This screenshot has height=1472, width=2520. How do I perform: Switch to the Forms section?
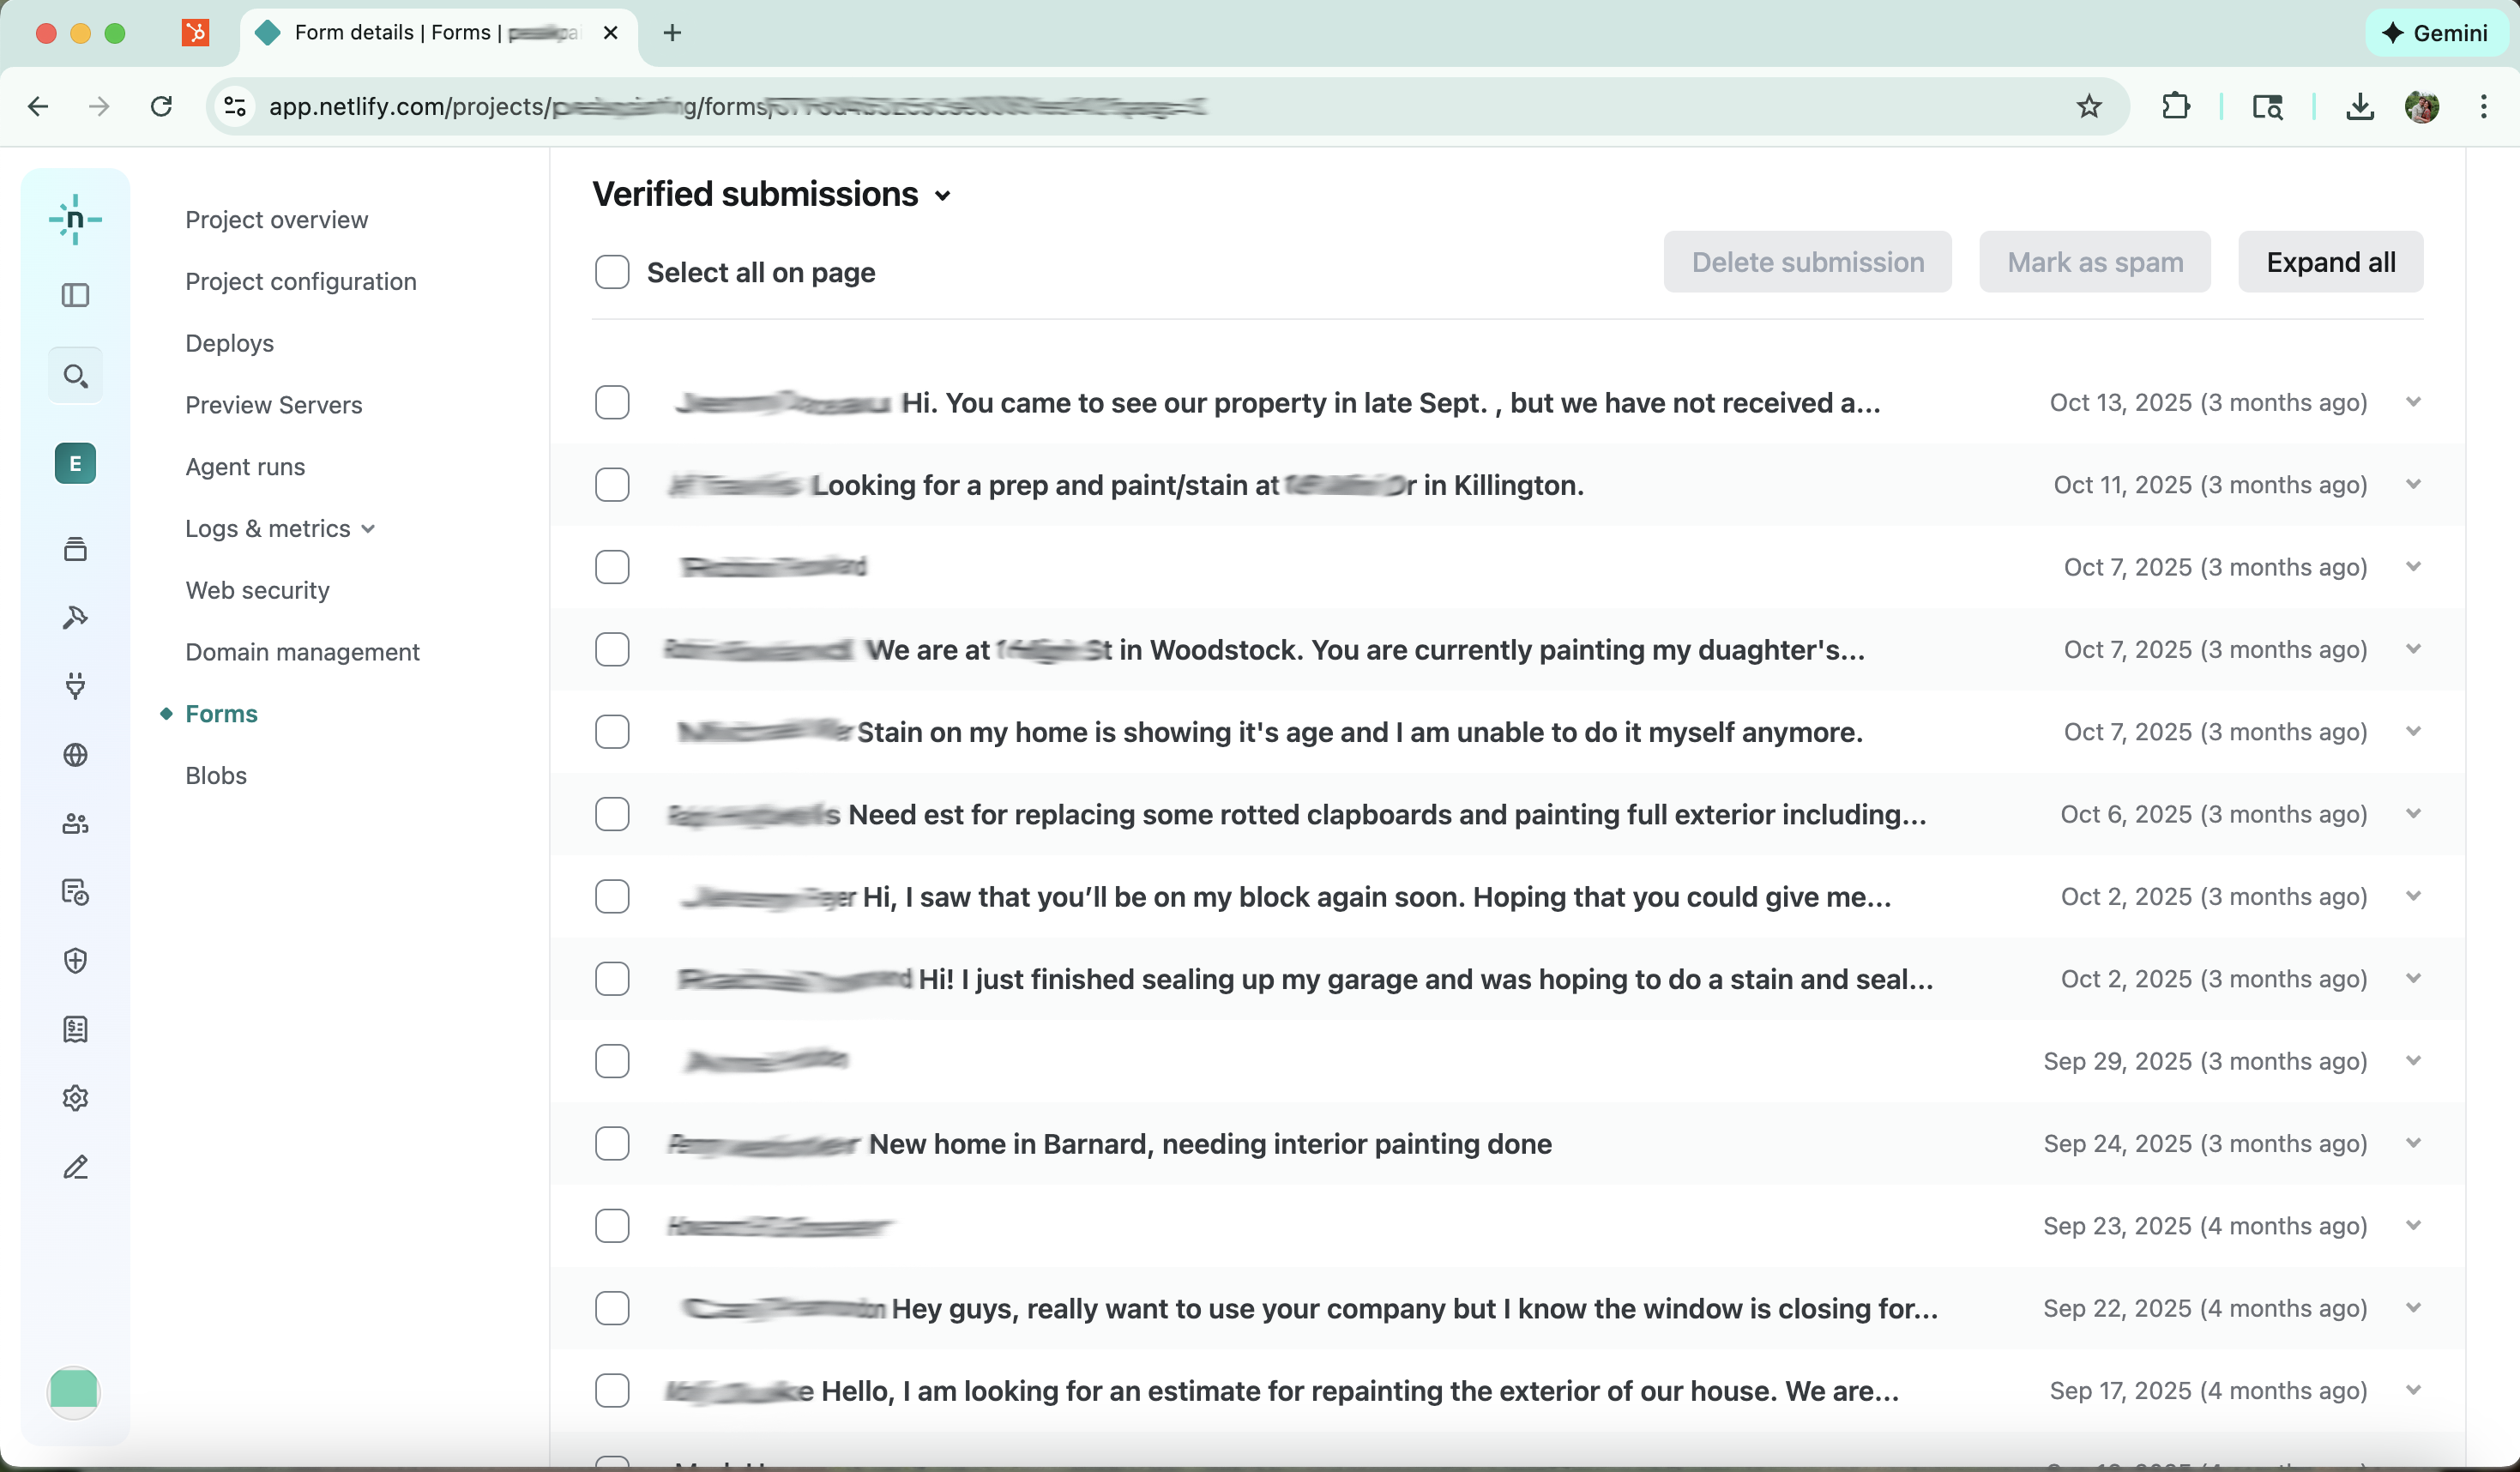[221, 713]
